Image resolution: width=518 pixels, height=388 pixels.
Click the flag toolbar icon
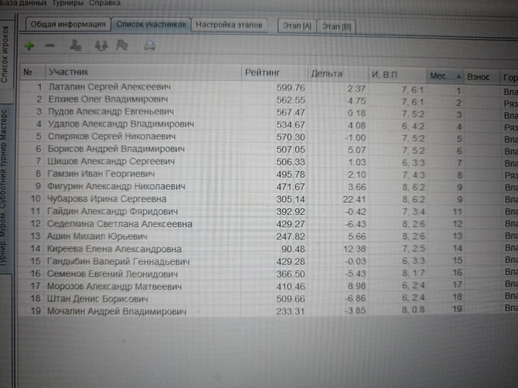pyautogui.click(x=122, y=45)
